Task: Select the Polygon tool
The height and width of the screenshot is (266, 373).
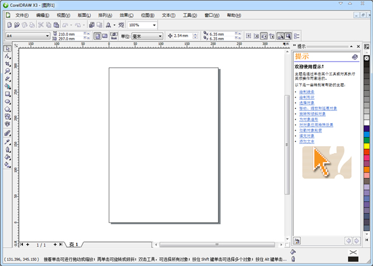Action: (7, 109)
